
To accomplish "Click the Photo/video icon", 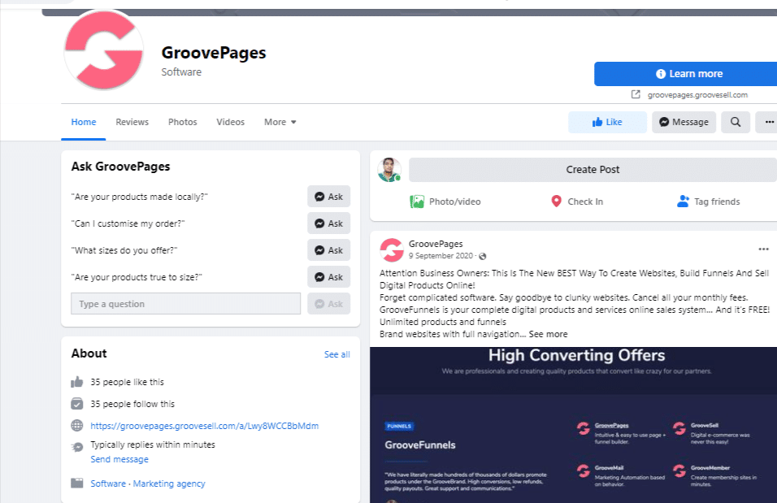I will 417,202.
